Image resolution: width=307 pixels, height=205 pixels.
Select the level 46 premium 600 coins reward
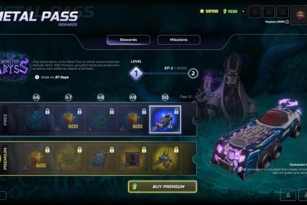click(x=36, y=158)
